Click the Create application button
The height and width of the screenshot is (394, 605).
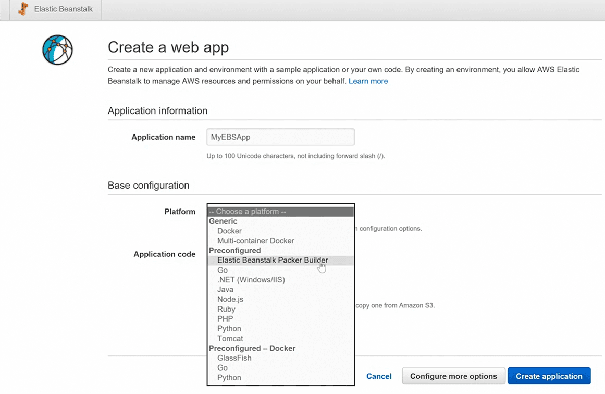[549, 376]
